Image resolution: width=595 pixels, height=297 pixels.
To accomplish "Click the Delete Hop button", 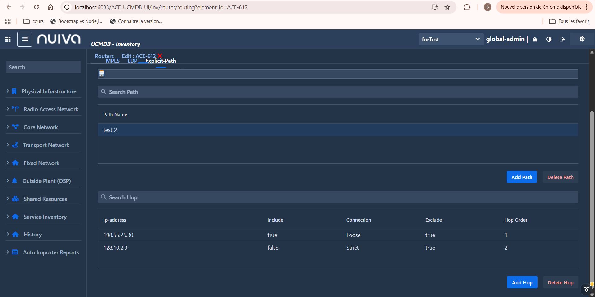I will tap(560, 282).
